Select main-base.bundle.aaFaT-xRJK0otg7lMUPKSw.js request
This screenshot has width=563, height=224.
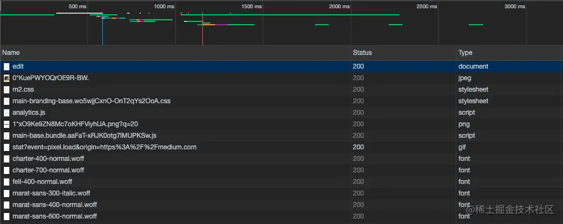281,136
